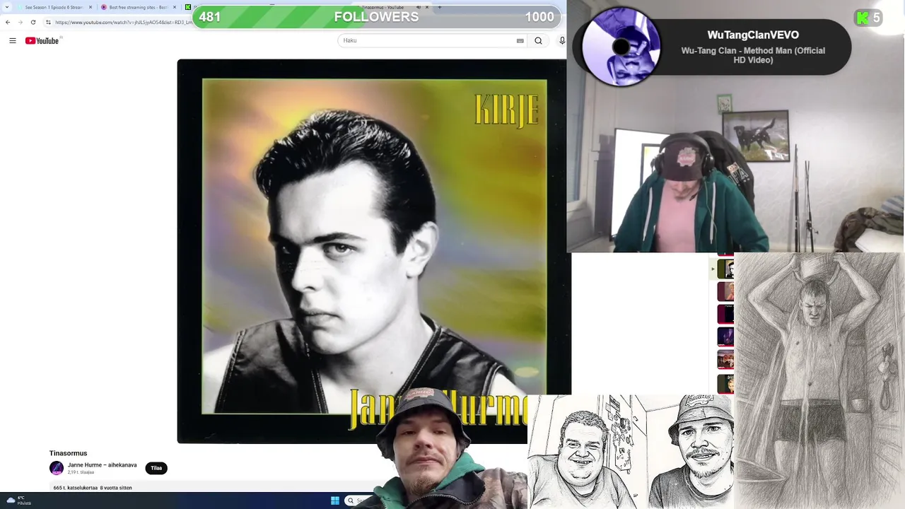Open the weather widget showing 6°C
Image resolution: width=905 pixels, height=509 pixels.
coord(19,501)
